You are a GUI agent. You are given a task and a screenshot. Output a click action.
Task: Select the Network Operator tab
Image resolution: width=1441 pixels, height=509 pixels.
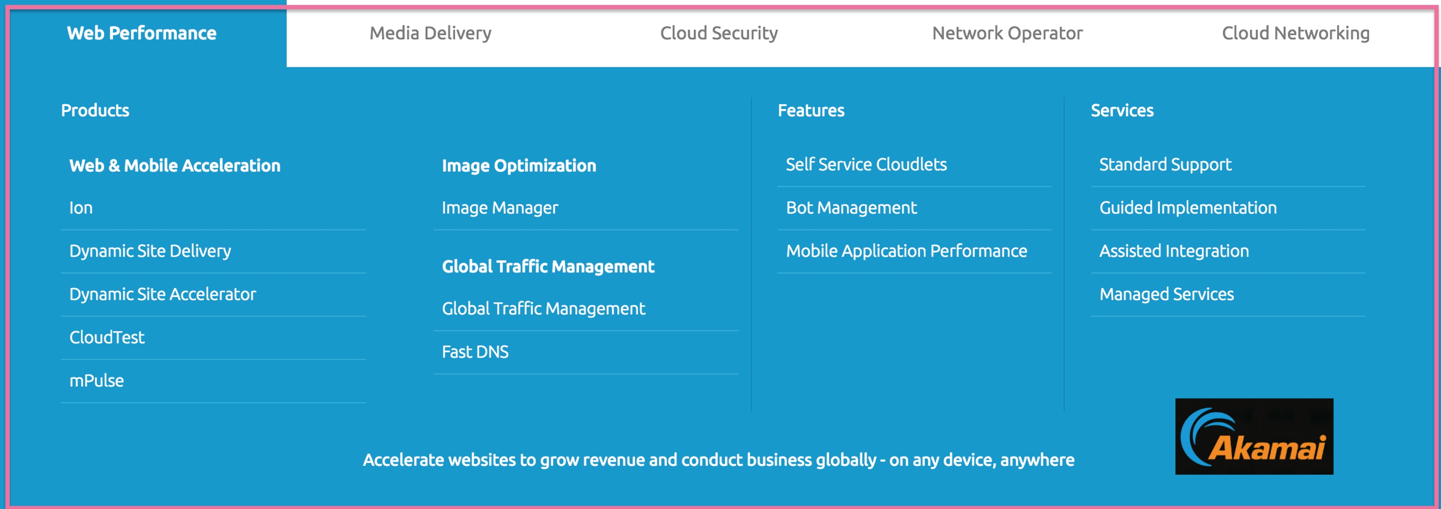[1007, 33]
